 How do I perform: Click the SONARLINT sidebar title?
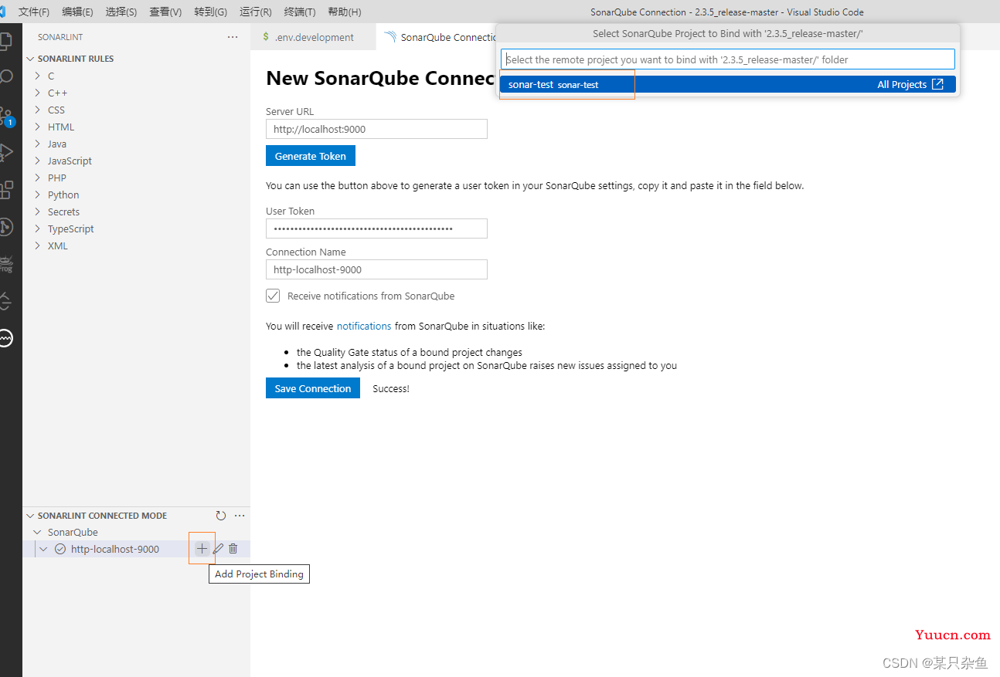[x=60, y=37]
